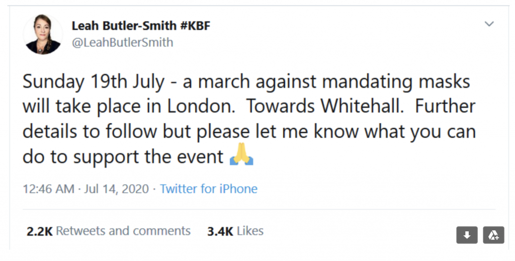This screenshot has width=515, height=261.
Task: Click the Jul 14, 2020 date
Action: pyautogui.click(x=116, y=189)
